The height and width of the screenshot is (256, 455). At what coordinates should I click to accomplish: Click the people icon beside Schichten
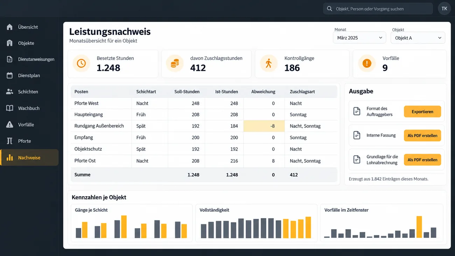(10, 92)
